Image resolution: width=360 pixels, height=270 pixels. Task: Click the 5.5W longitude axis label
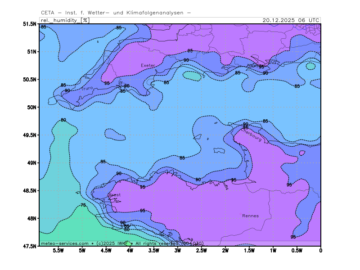[x=58, y=251]
